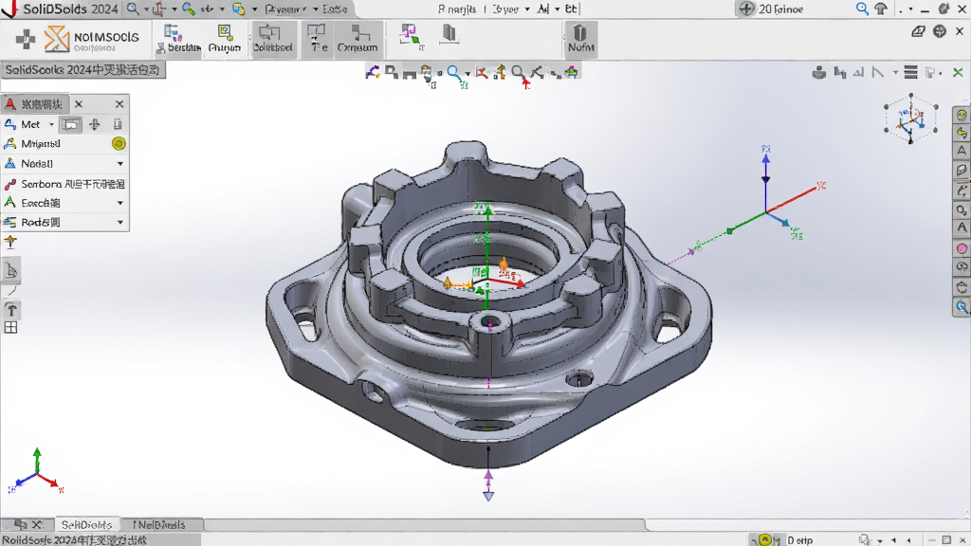The width and height of the screenshot is (971, 546).
Task: Click the view orientation cube in the viewport
Action: coord(910,118)
